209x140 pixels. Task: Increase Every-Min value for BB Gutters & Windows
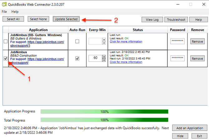point(104,40)
